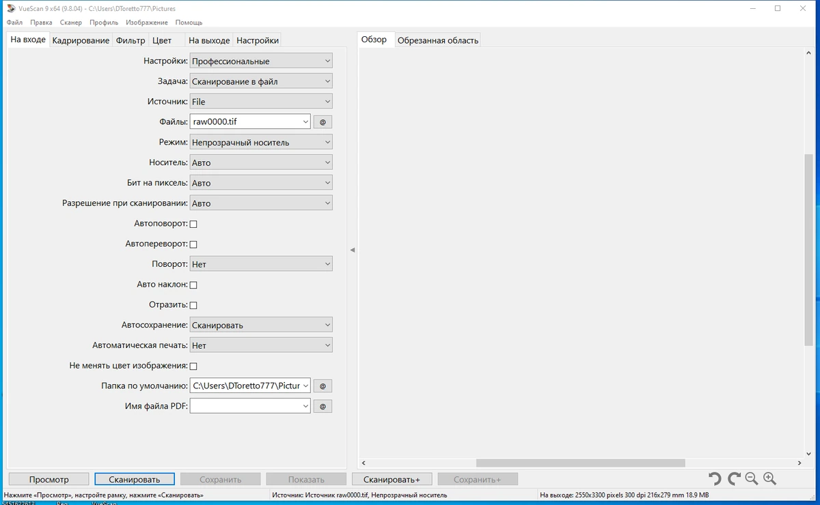This screenshot has width=820, height=505.
Task: Open the Файл menu
Action: point(14,23)
